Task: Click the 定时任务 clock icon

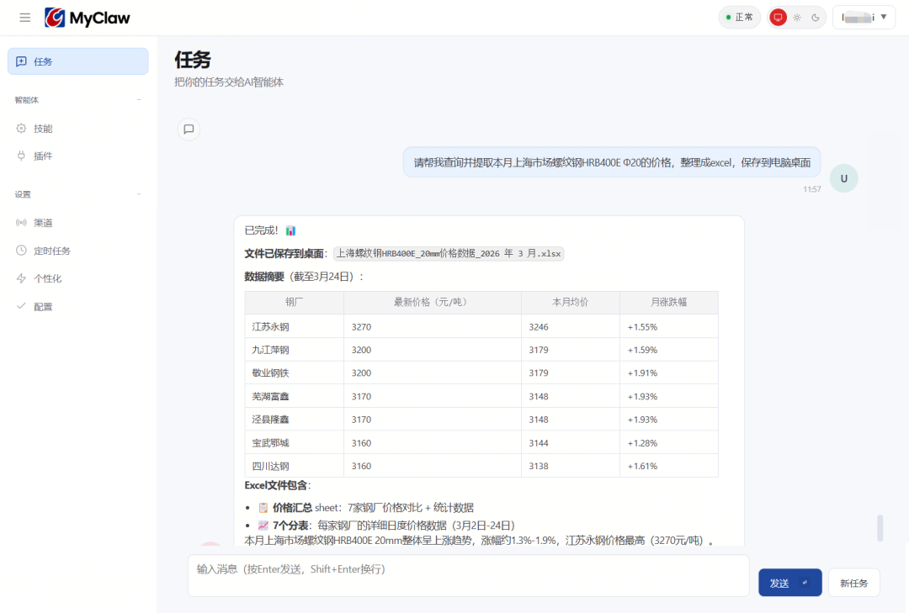Action: [21, 251]
